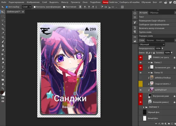Select the Magic Wand tool
The image size is (176, 126).
[3, 25]
